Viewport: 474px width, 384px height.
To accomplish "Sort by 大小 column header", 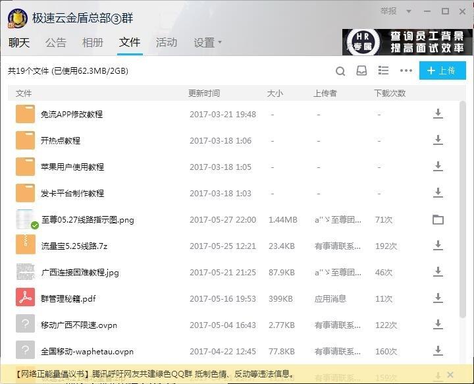I will tap(275, 93).
